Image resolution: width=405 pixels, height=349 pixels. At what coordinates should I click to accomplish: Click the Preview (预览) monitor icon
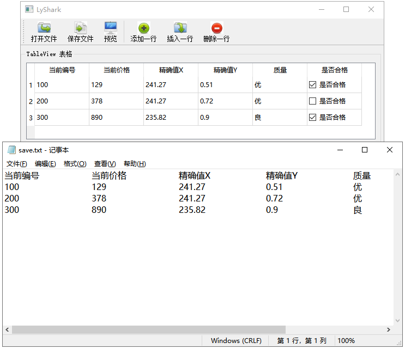pos(111,27)
